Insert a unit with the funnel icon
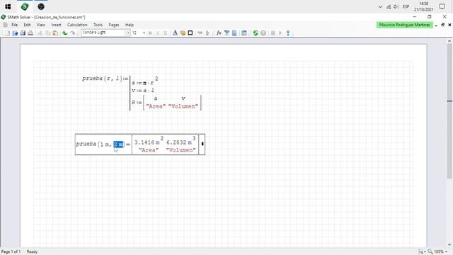The height and width of the screenshot is (255, 453). point(226,33)
